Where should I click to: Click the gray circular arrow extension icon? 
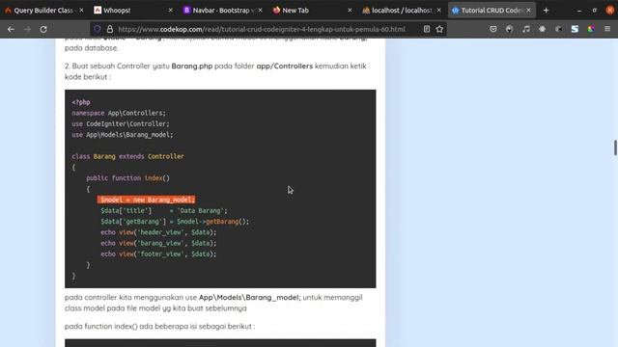pyautogui.click(x=558, y=29)
